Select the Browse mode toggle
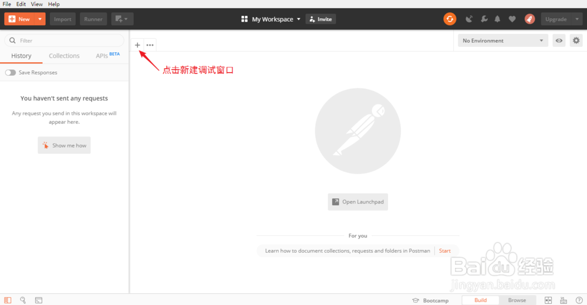This screenshot has height=305, width=587. [517, 300]
